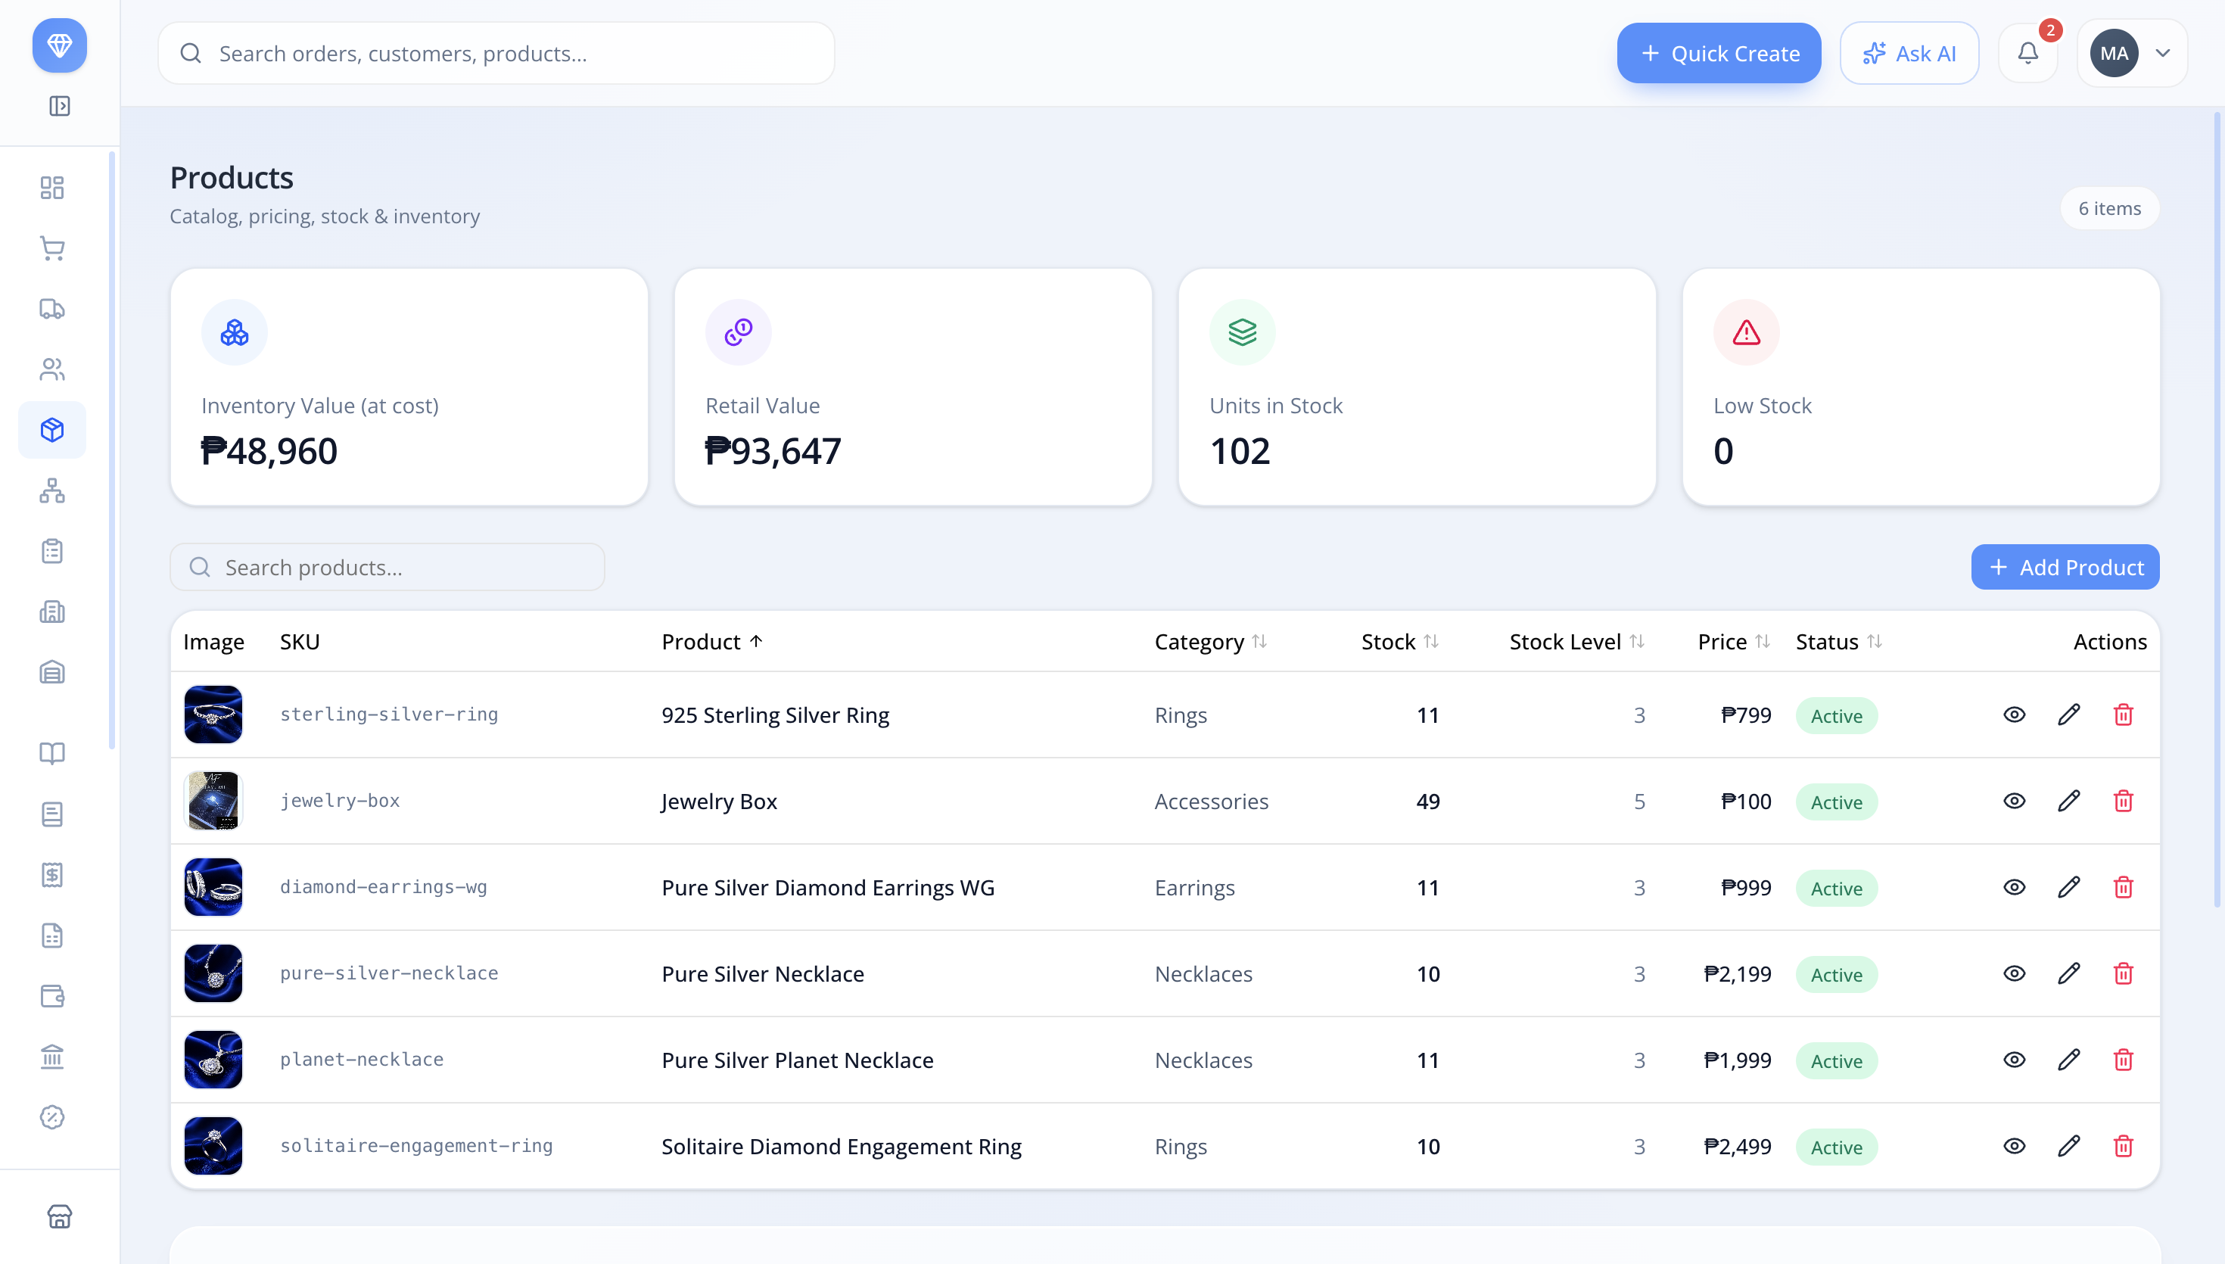Click the ₱2,199 price cell
This screenshot has width=2225, height=1264.
click(1738, 974)
